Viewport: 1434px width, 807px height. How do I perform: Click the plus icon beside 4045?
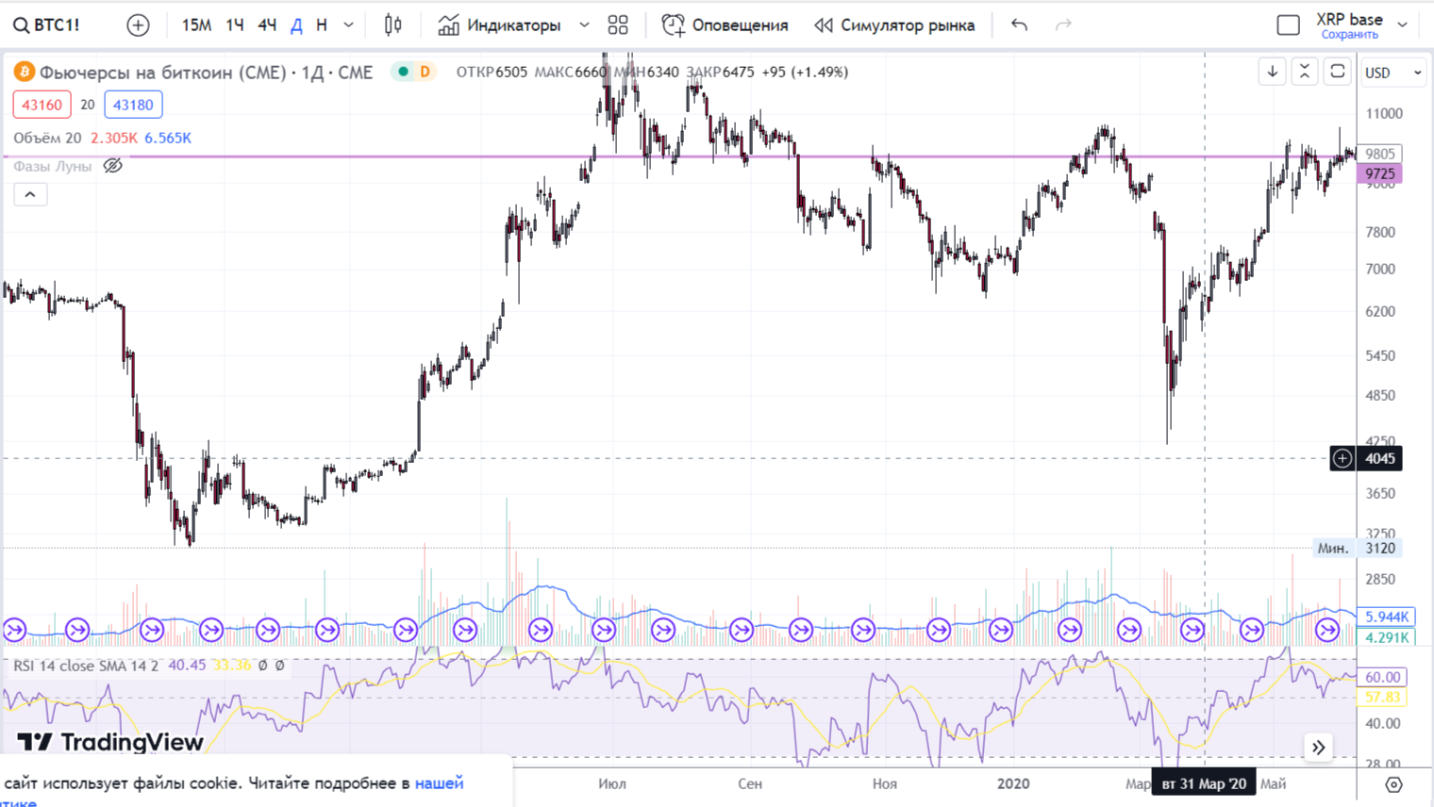click(x=1342, y=458)
